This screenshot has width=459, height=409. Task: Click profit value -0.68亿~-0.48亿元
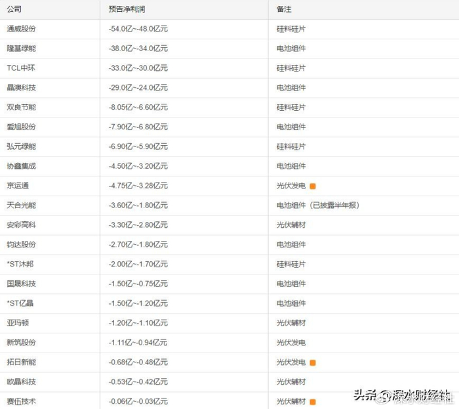(138, 362)
